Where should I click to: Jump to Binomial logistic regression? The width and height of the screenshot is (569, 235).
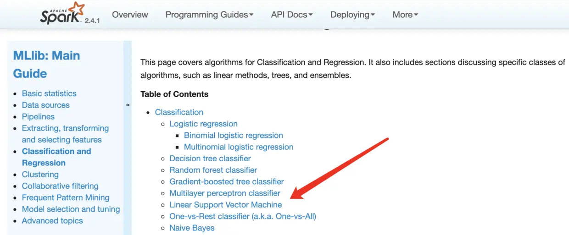(233, 136)
